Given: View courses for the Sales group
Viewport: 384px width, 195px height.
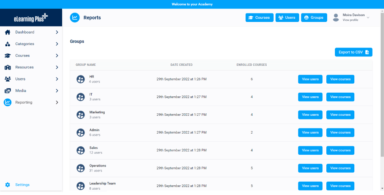Looking at the screenshot, I should pyautogui.click(x=340, y=150).
